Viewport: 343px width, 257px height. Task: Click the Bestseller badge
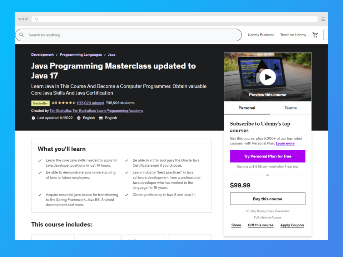pos(40,103)
